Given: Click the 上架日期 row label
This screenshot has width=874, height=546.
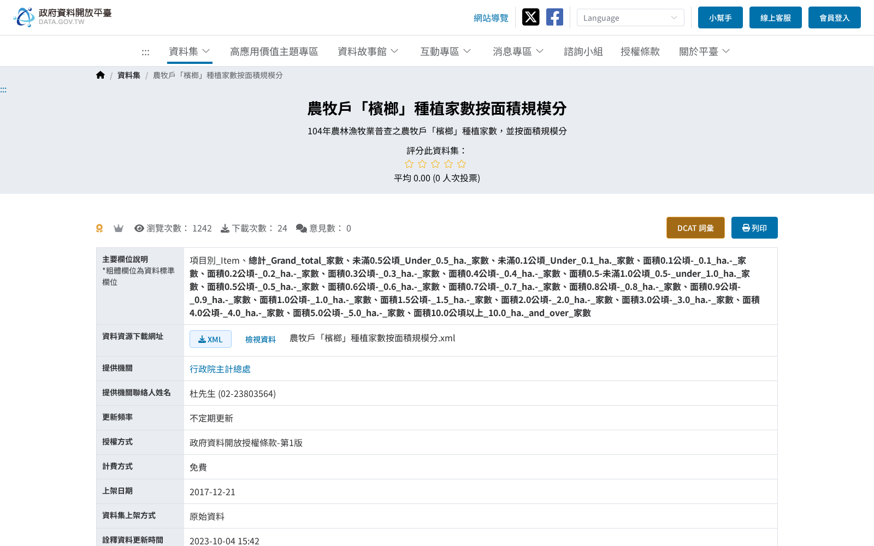Looking at the screenshot, I should tap(117, 491).
